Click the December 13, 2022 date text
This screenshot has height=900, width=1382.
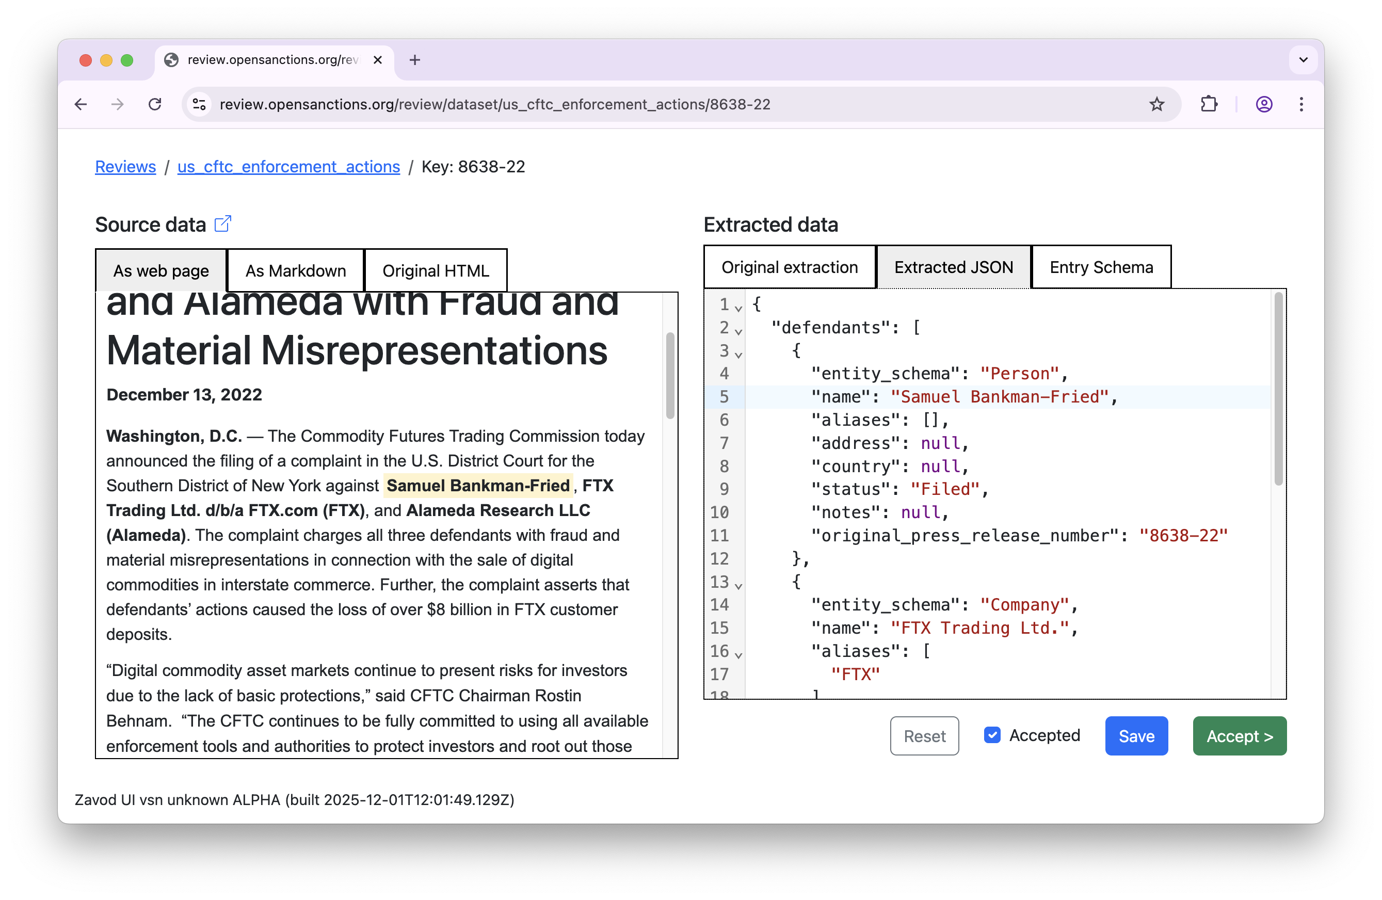(x=184, y=395)
